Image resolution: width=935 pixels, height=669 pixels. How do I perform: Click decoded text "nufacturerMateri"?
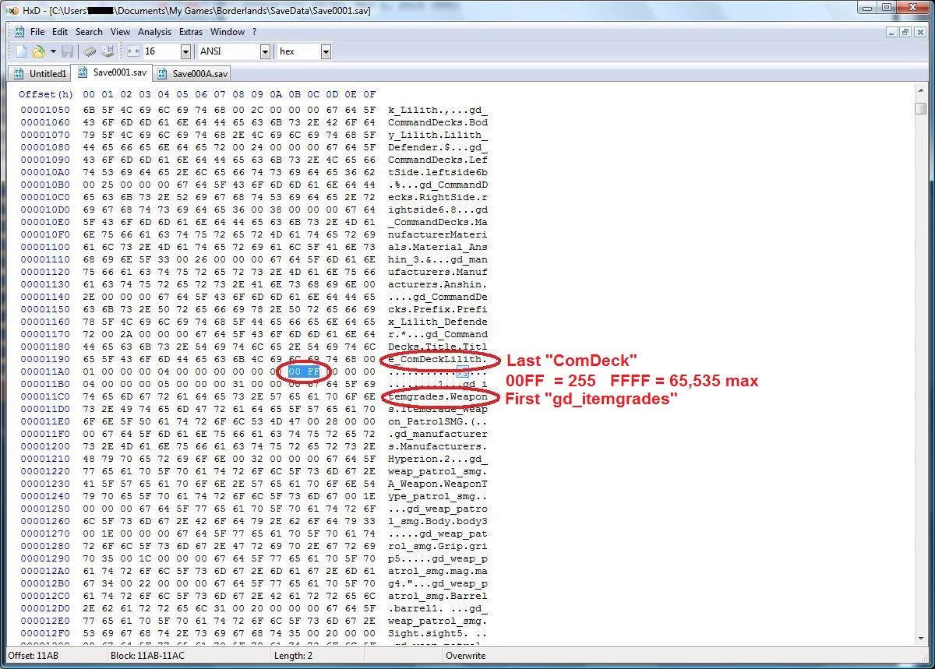[437, 234]
